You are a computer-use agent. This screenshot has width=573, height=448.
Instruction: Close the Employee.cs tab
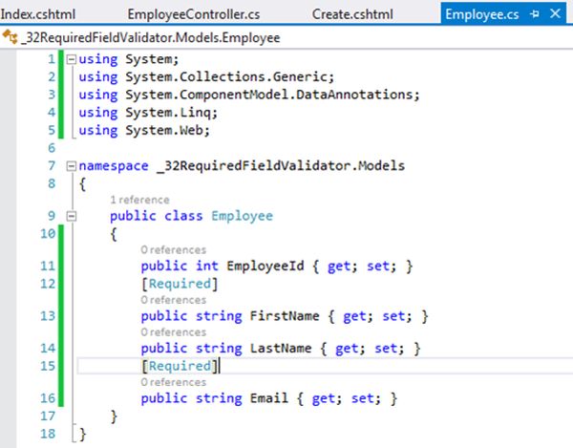click(x=555, y=14)
